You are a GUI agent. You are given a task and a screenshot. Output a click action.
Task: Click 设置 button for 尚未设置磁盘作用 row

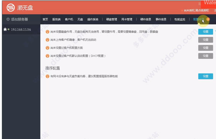205,32
